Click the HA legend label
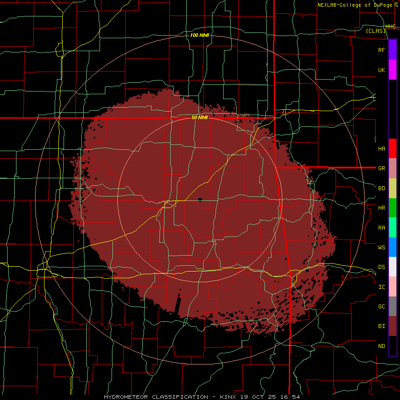The width and height of the screenshot is (400, 400). pyautogui.click(x=382, y=148)
